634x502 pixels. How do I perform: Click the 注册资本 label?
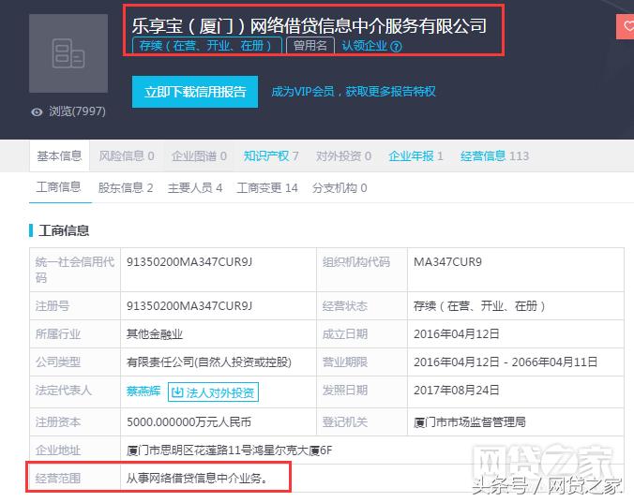(x=58, y=422)
